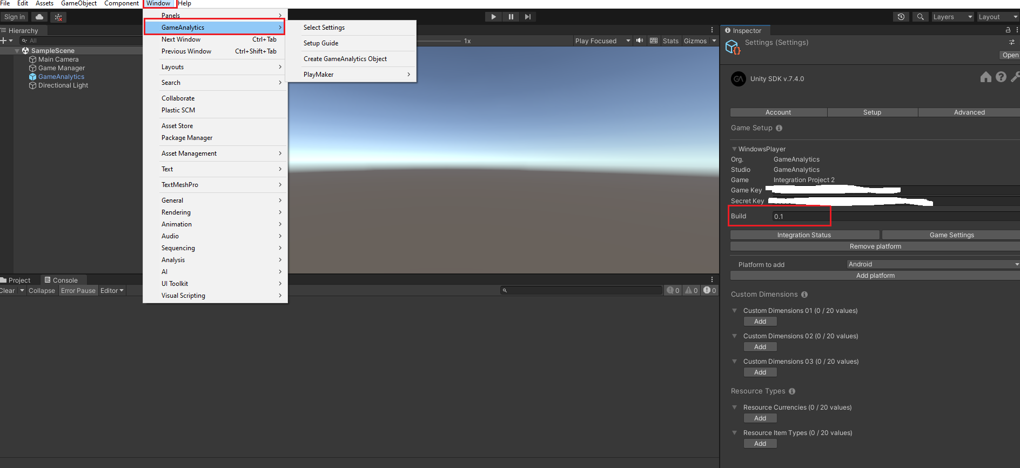Viewport: 1020px width, 468px height.
Task: Click the Play button in the toolbar
Action: pyautogui.click(x=493, y=17)
